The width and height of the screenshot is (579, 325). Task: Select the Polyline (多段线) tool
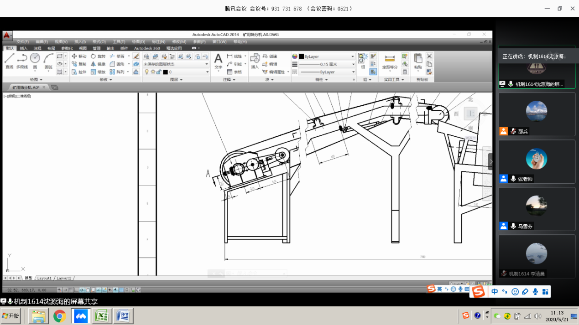coord(22,61)
